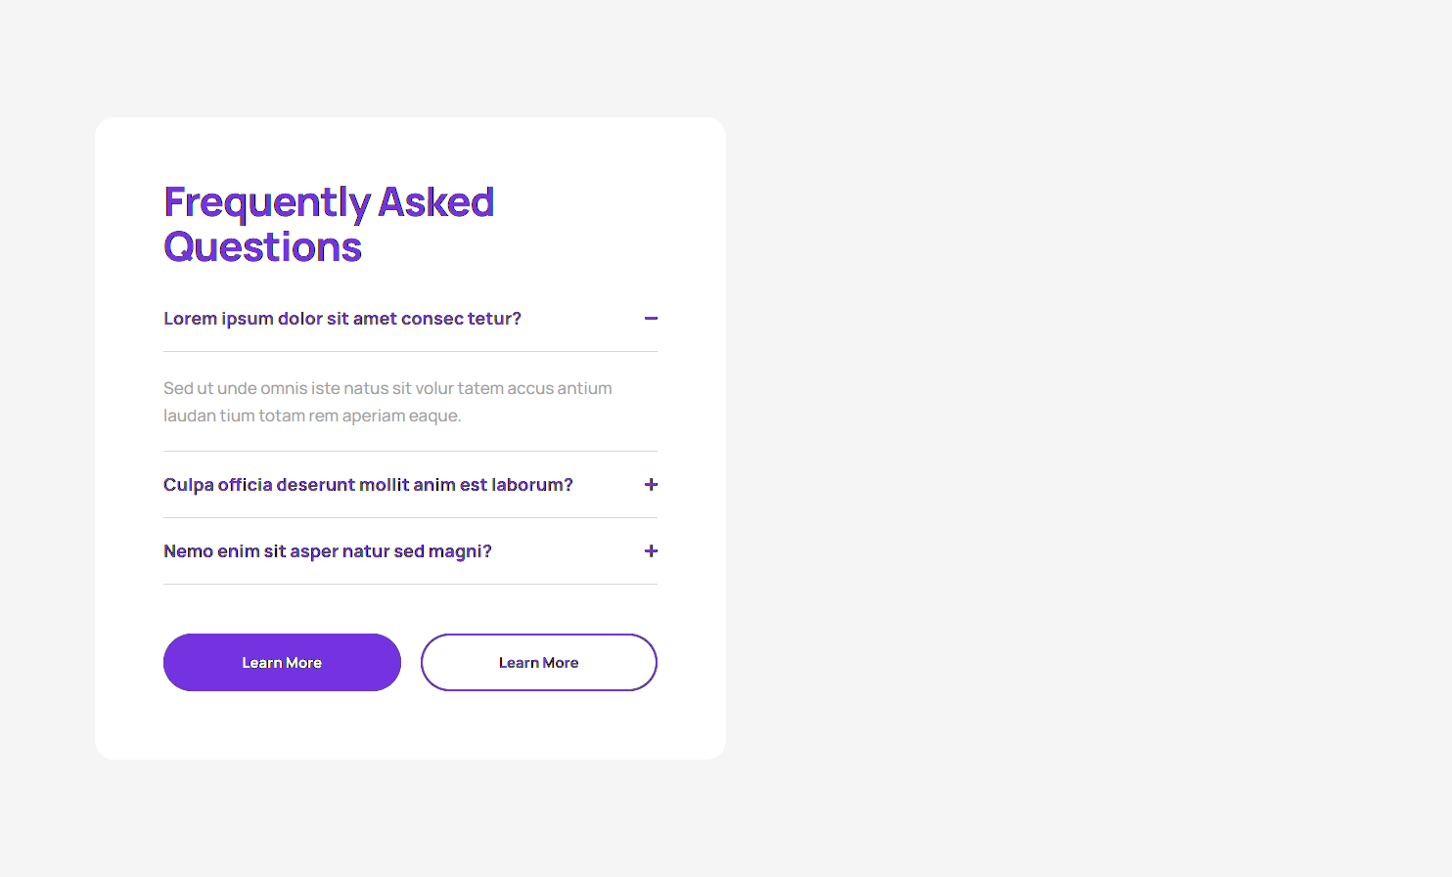This screenshot has height=877, width=1452.
Task: Click the white outlined Learn More button
Action: pos(538,663)
